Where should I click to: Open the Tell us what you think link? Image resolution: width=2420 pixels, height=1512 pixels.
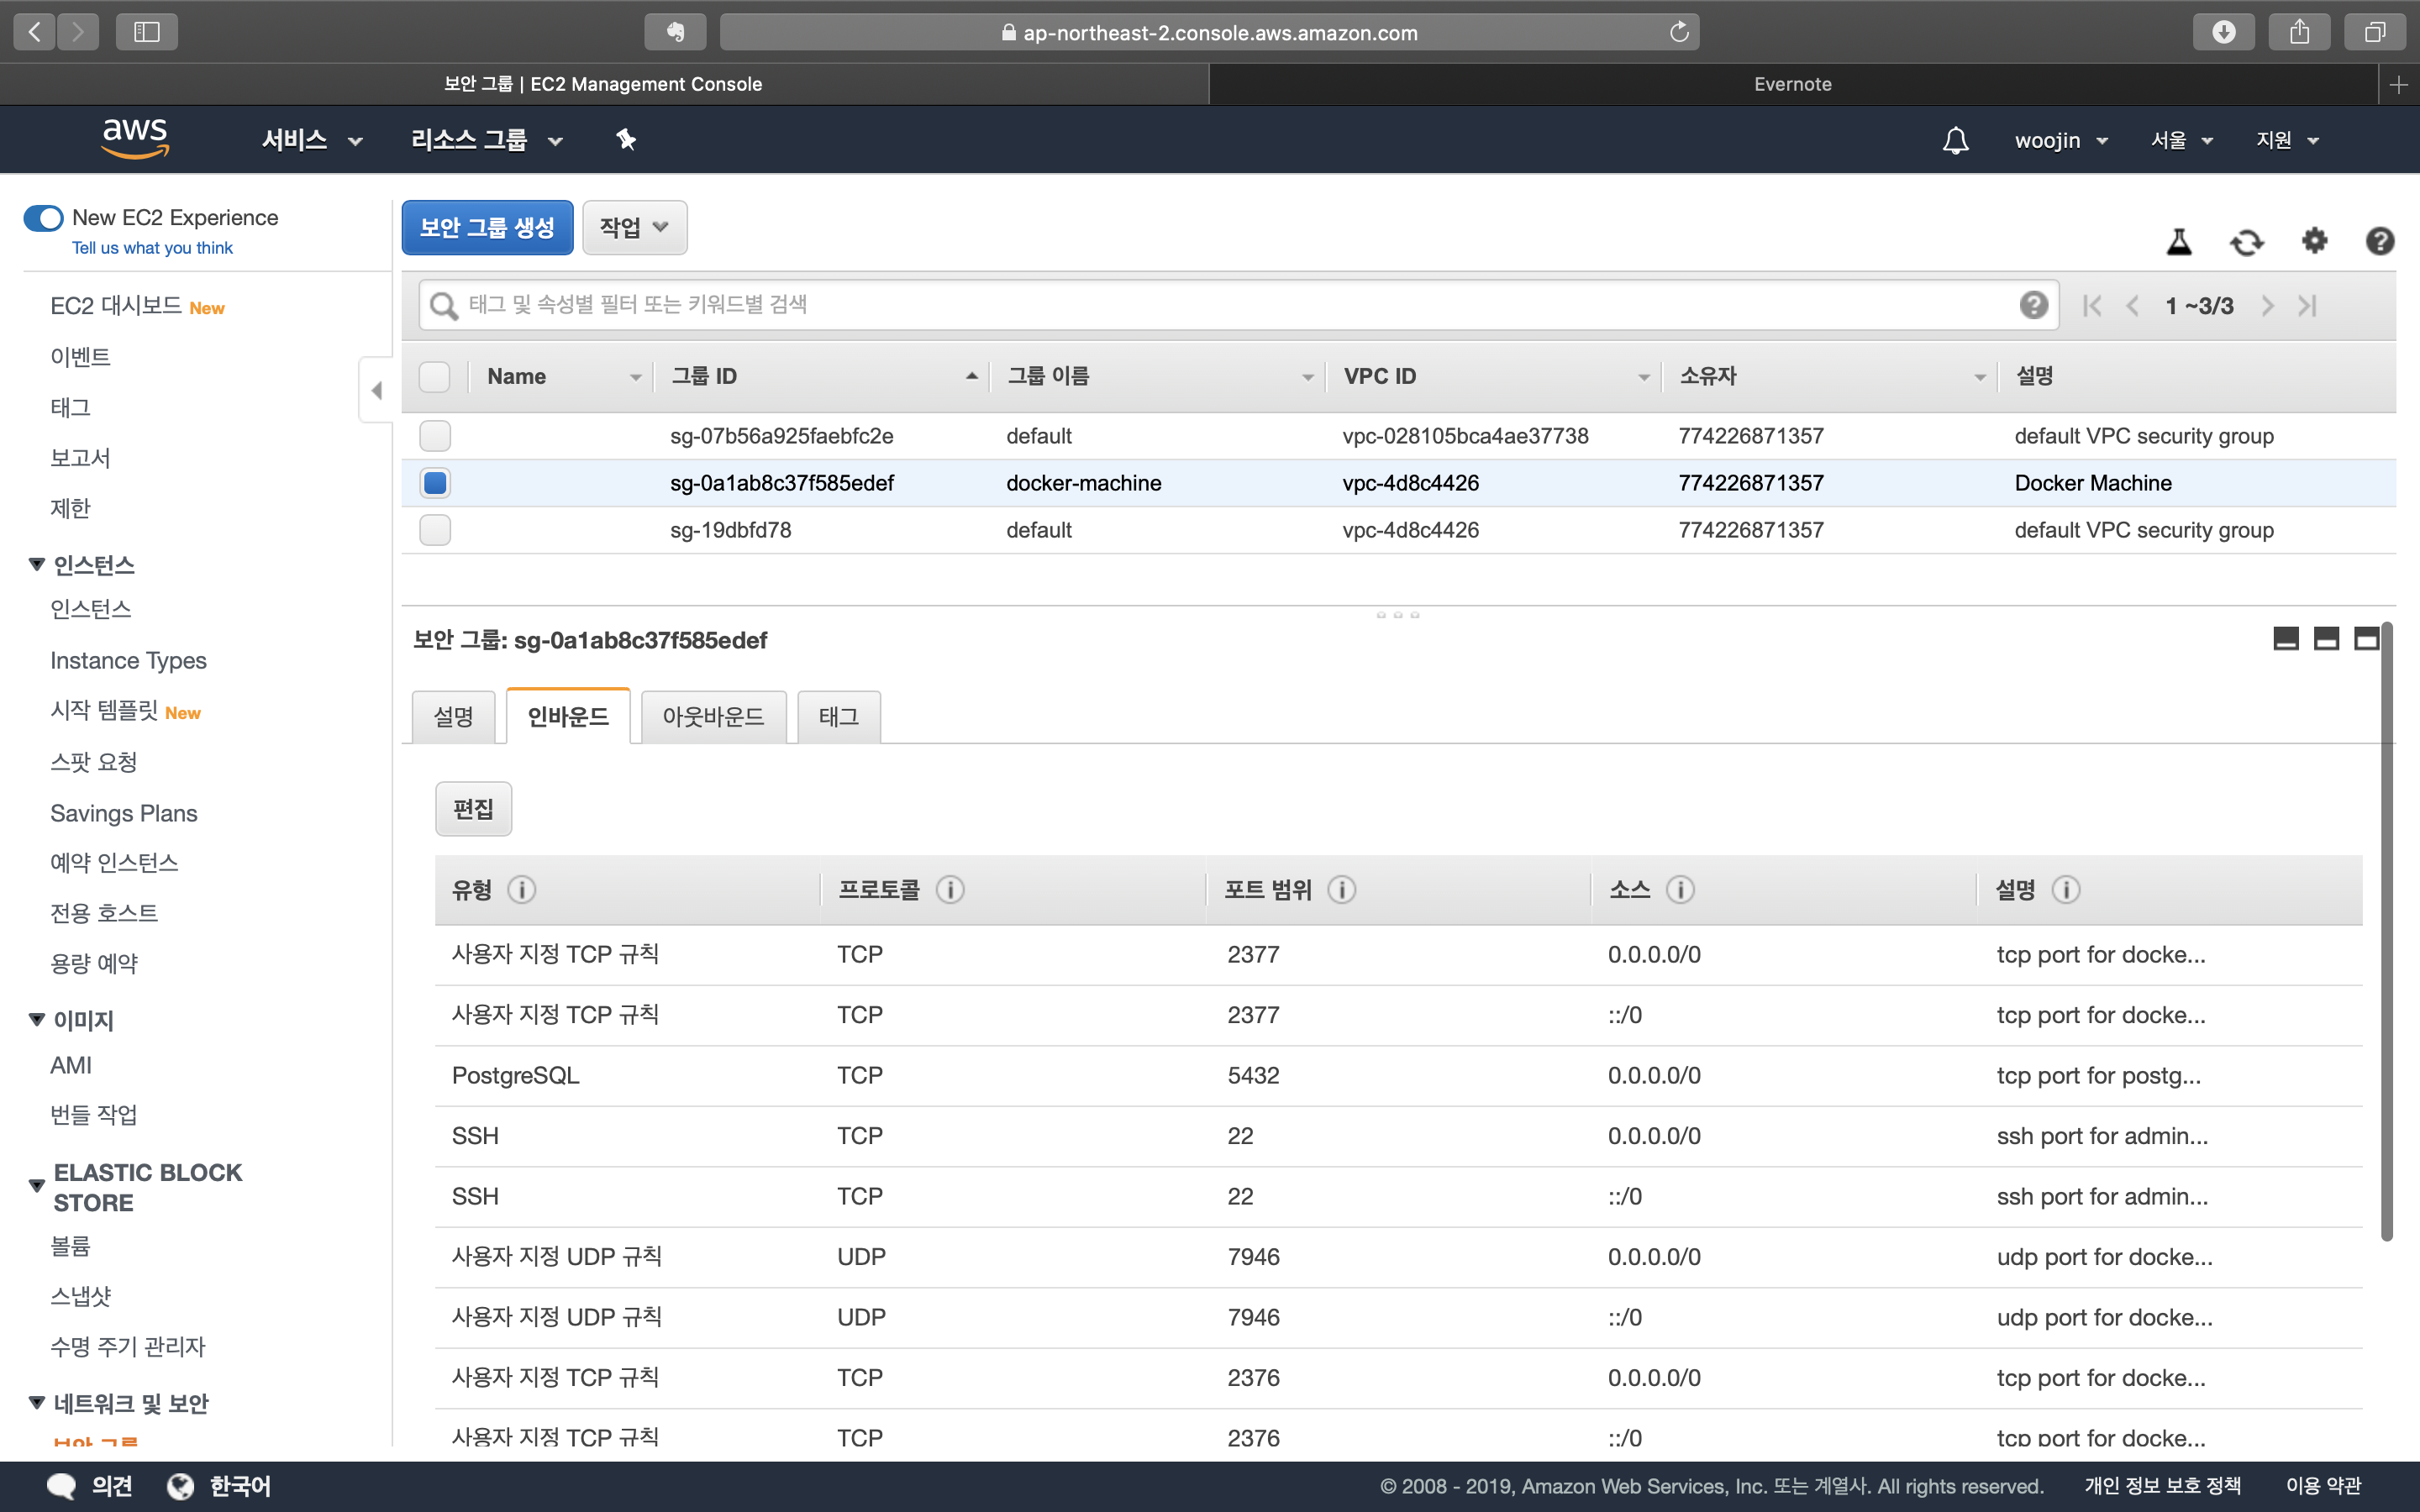click(x=152, y=248)
